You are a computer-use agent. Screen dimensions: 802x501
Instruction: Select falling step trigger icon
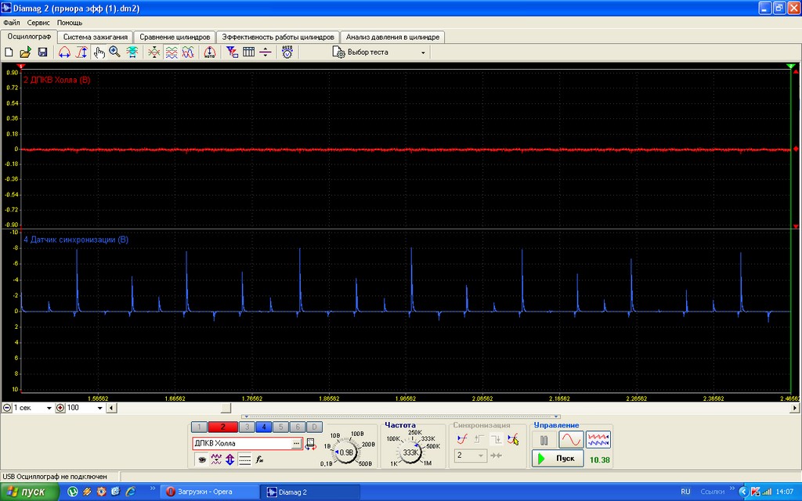click(496, 439)
